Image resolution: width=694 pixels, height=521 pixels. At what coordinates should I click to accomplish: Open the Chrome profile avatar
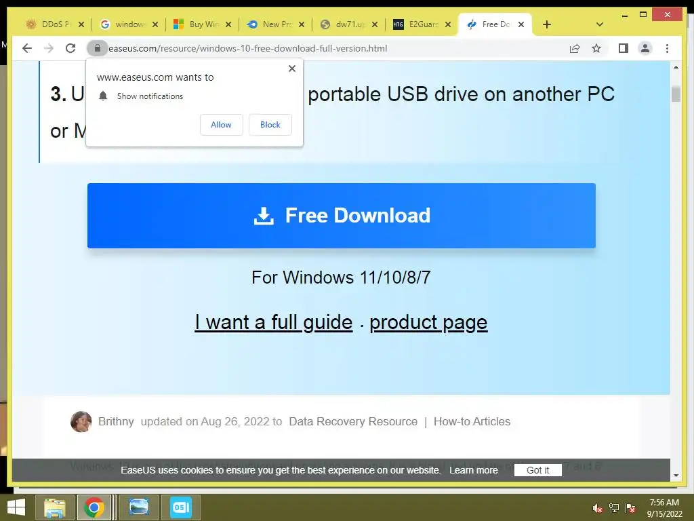coord(645,48)
